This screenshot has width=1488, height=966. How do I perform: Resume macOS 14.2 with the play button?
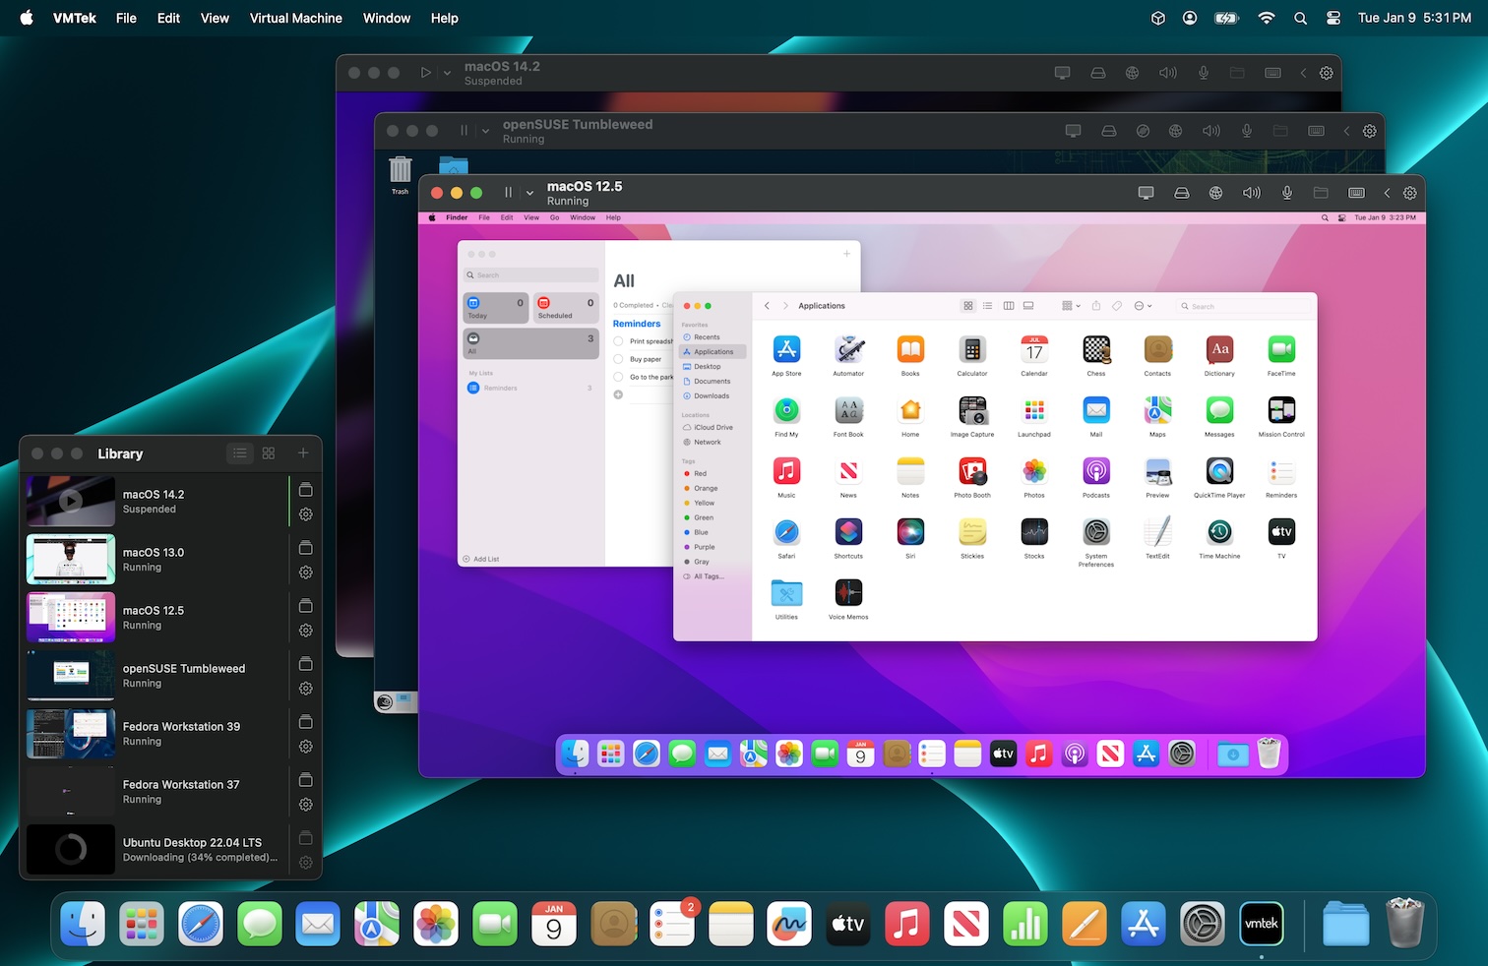pos(425,73)
